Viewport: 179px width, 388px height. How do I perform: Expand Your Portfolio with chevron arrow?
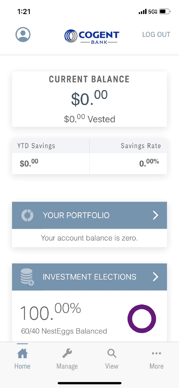pos(155,215)
